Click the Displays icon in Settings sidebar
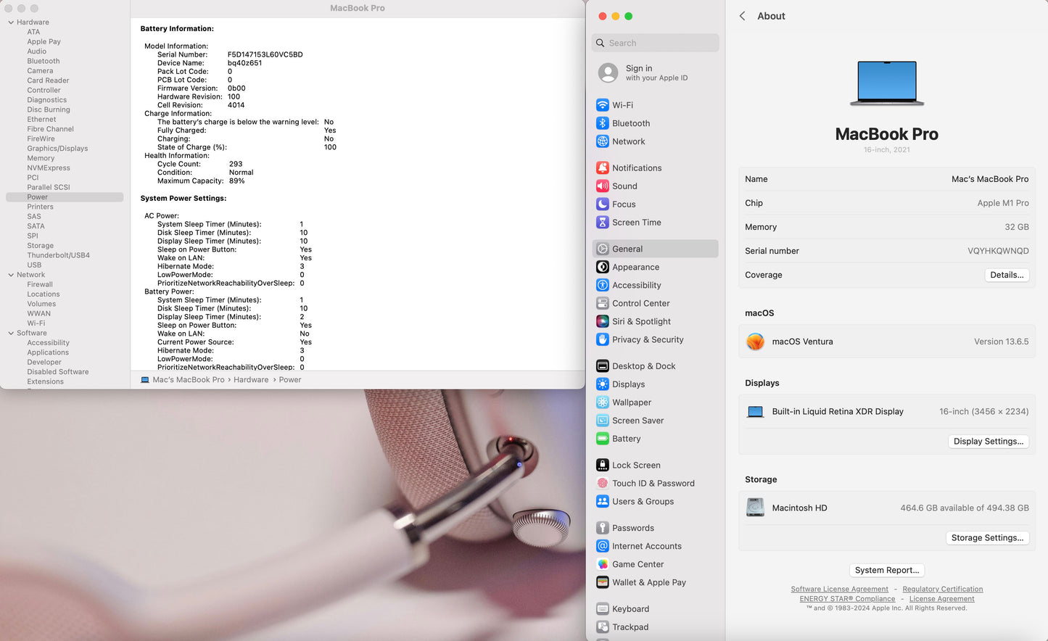The image size is (1048, 641). coord(602,384)
